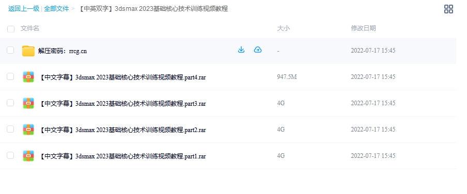Click the modified date of part4.rar
This screenshot has height=194, width=467.
[x=373, y=77]
